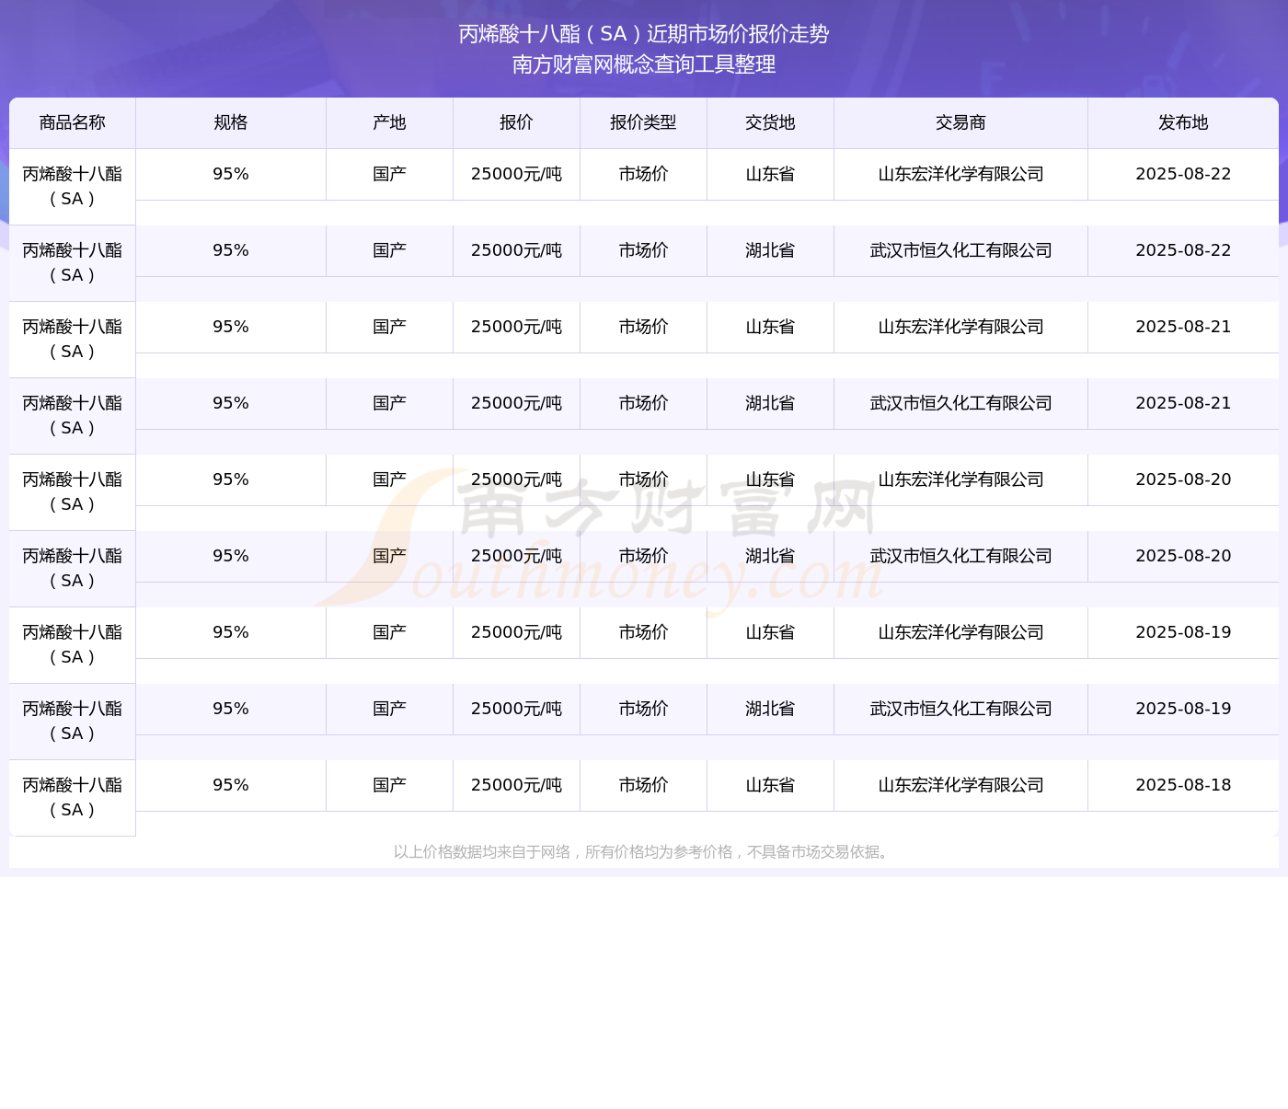
Task: Click 95% in the 湖北省 2025-08-21 row
Action: click(x=231, y=403)
